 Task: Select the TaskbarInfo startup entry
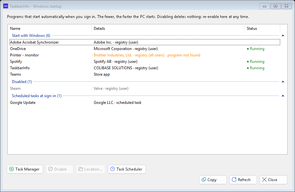pyautogui.click(x=145, y=68)
